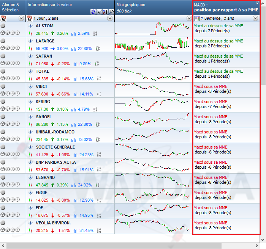Expand the '1 Jour , 2 ans' period dropdown
This screenshot has height=249, width=266.
tap(110, 18)
